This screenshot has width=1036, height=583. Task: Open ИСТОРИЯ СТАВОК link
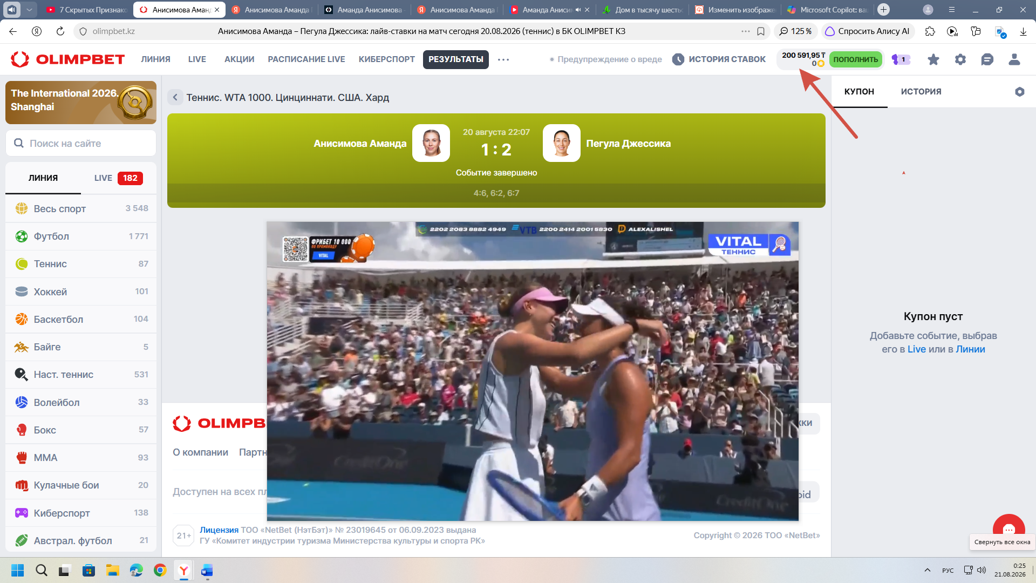click(719, 59)
